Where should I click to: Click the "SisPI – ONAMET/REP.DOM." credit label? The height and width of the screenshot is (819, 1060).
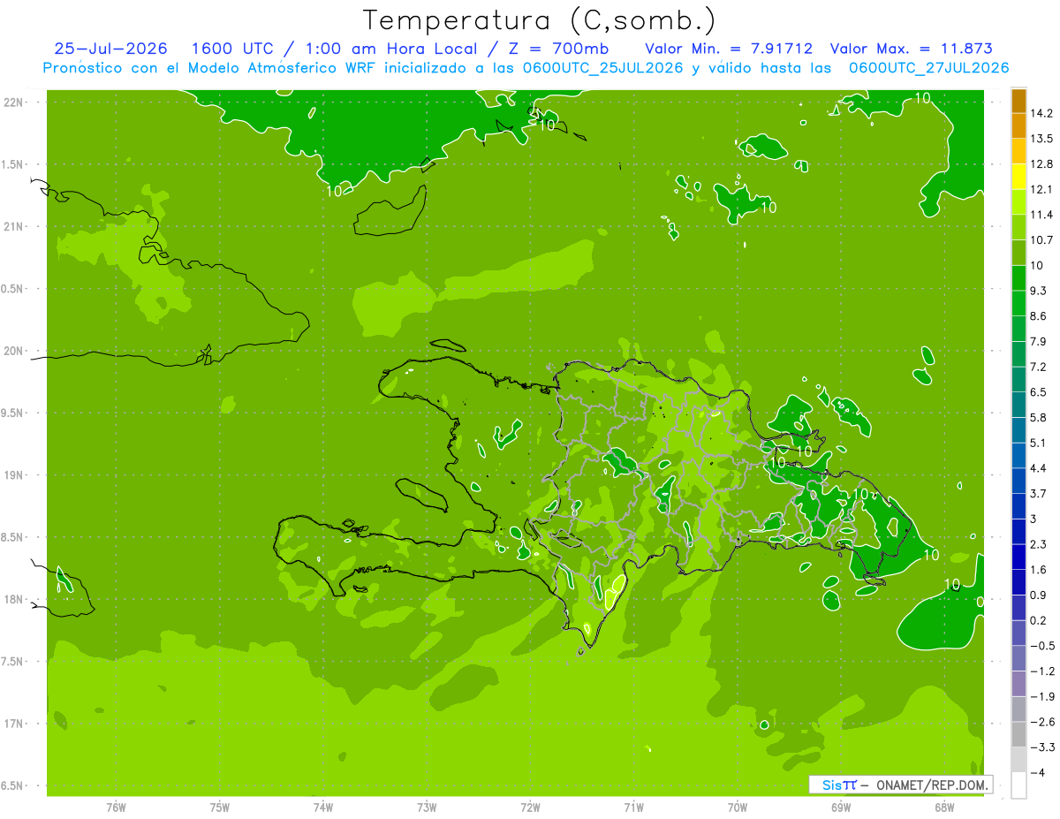(901, 785)
